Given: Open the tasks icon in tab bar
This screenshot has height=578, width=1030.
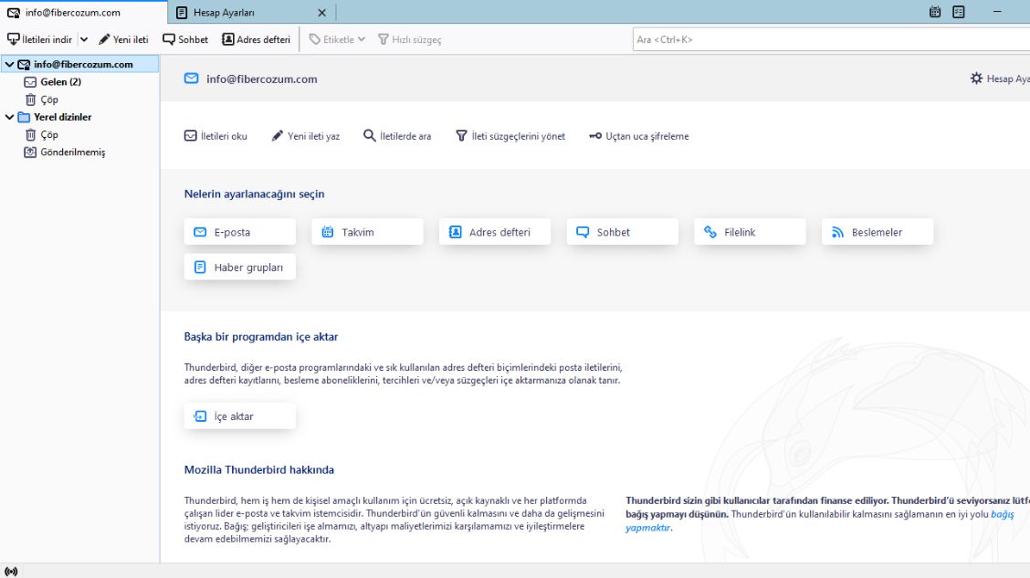Looking at the screenshot, I should (x=959, y=13).
